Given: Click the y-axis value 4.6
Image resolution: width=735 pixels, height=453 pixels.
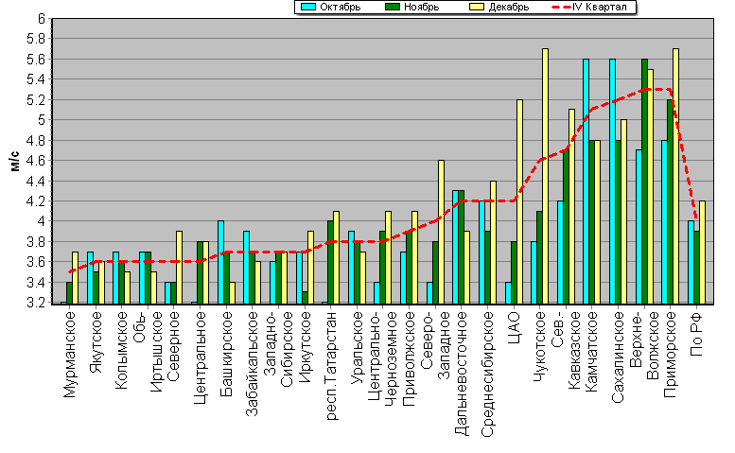Looking at the screenshot, I should click(x=36, y=161).
